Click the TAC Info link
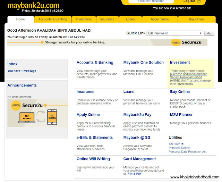 point(174,144)
